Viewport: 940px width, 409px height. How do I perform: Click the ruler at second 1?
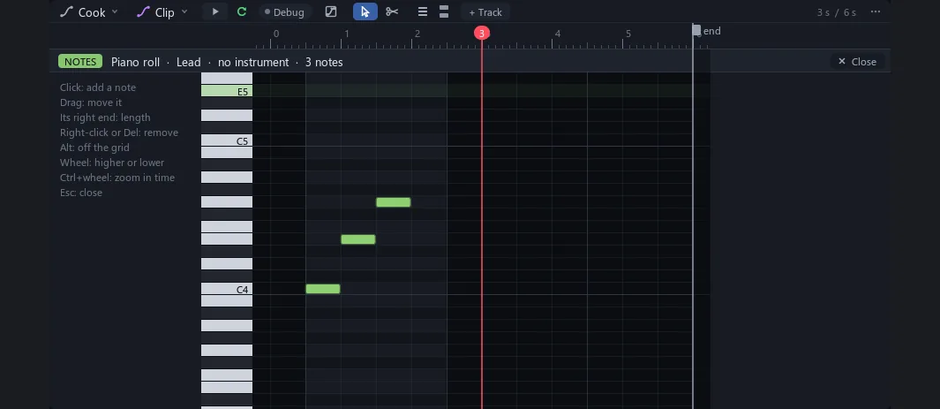(x=347, y=34)
